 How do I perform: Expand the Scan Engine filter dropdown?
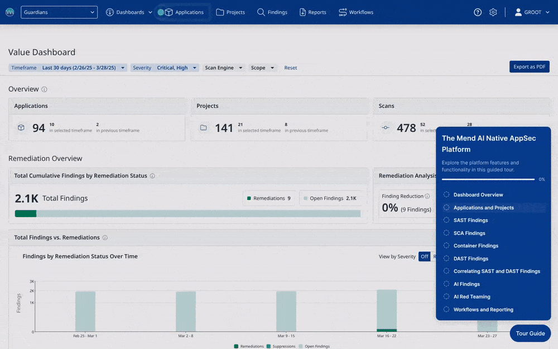[x=223, y=68]
